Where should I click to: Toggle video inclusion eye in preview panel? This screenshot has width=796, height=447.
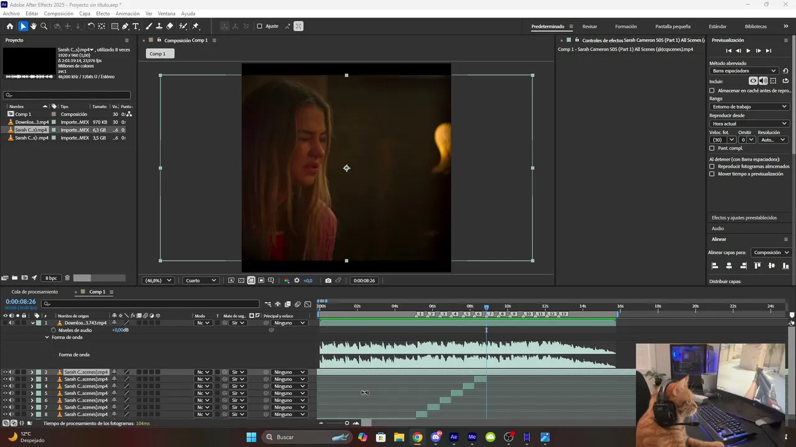point(753,81)
